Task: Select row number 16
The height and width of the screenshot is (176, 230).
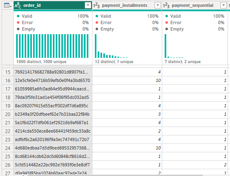Action: 8,80
